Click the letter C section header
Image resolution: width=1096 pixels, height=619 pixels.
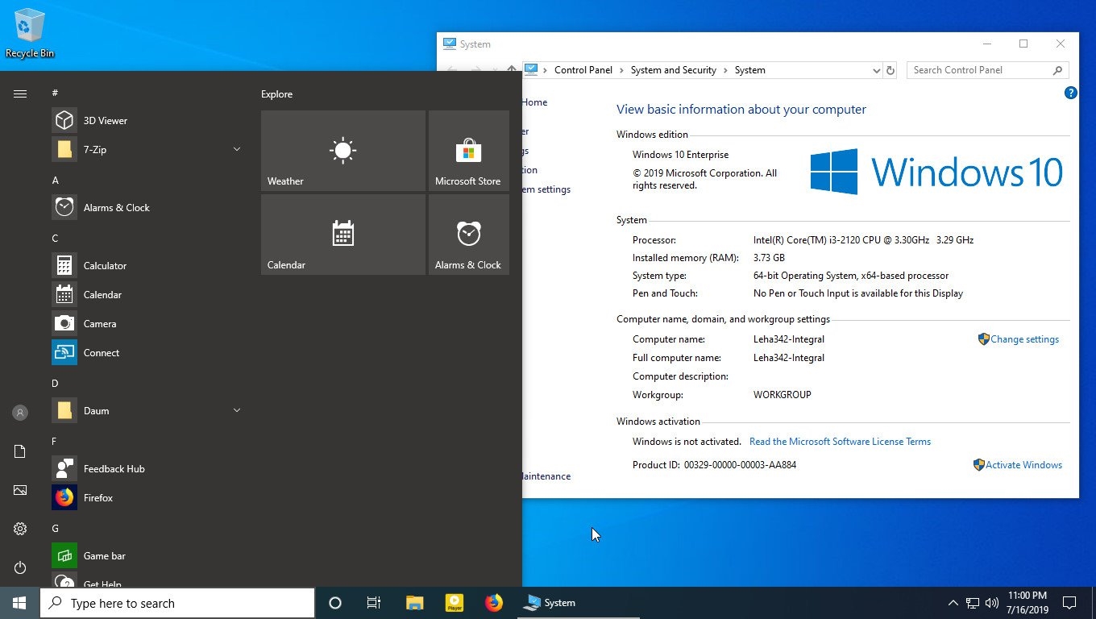pyautogui.click(x=56, y=239)
